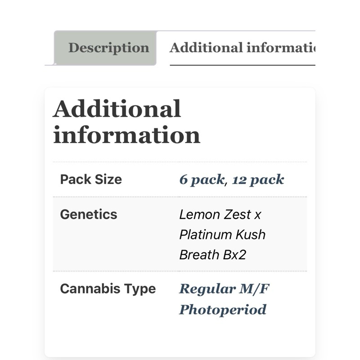Click the word Additional in the heading
Screen dimensions: 360x360
click(x=117, y=109)
